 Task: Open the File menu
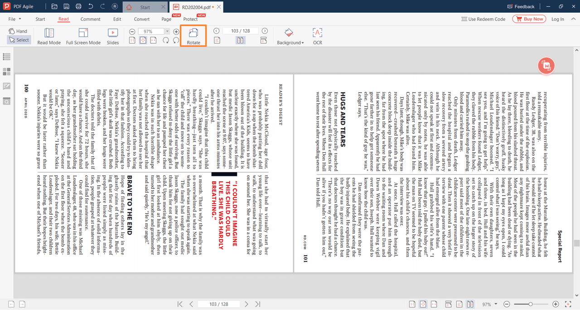(x=14, y=19)
